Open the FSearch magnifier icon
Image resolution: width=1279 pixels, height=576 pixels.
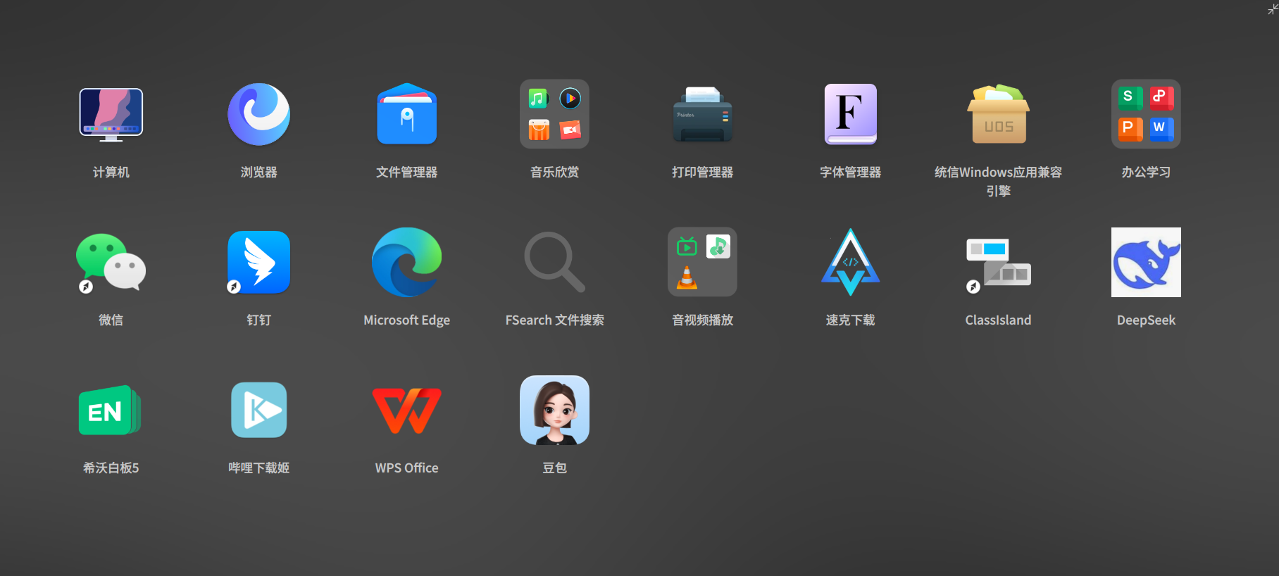(555, 262)
